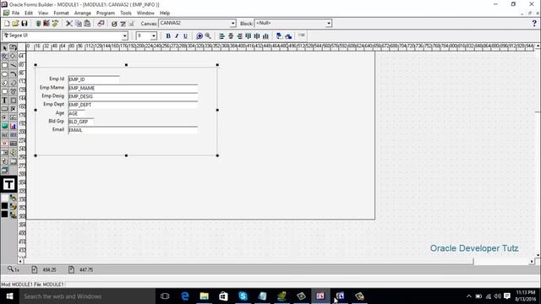Pick the Select arrow tool in the palette
541x304 pixels.
[x=4, y=47]
